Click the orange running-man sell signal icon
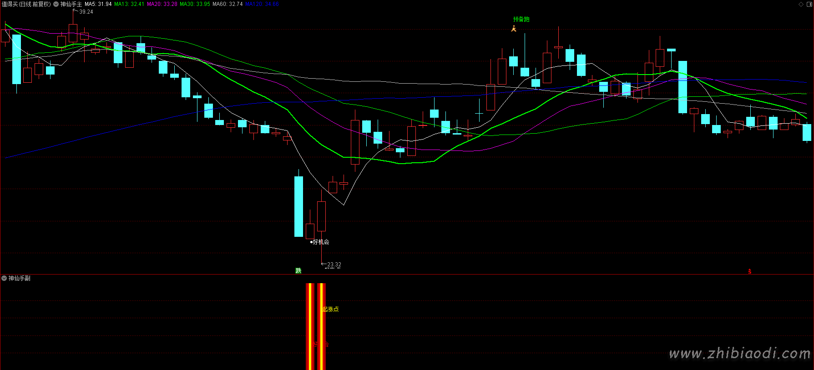814x370 pixels. click(x=514, y=29)
